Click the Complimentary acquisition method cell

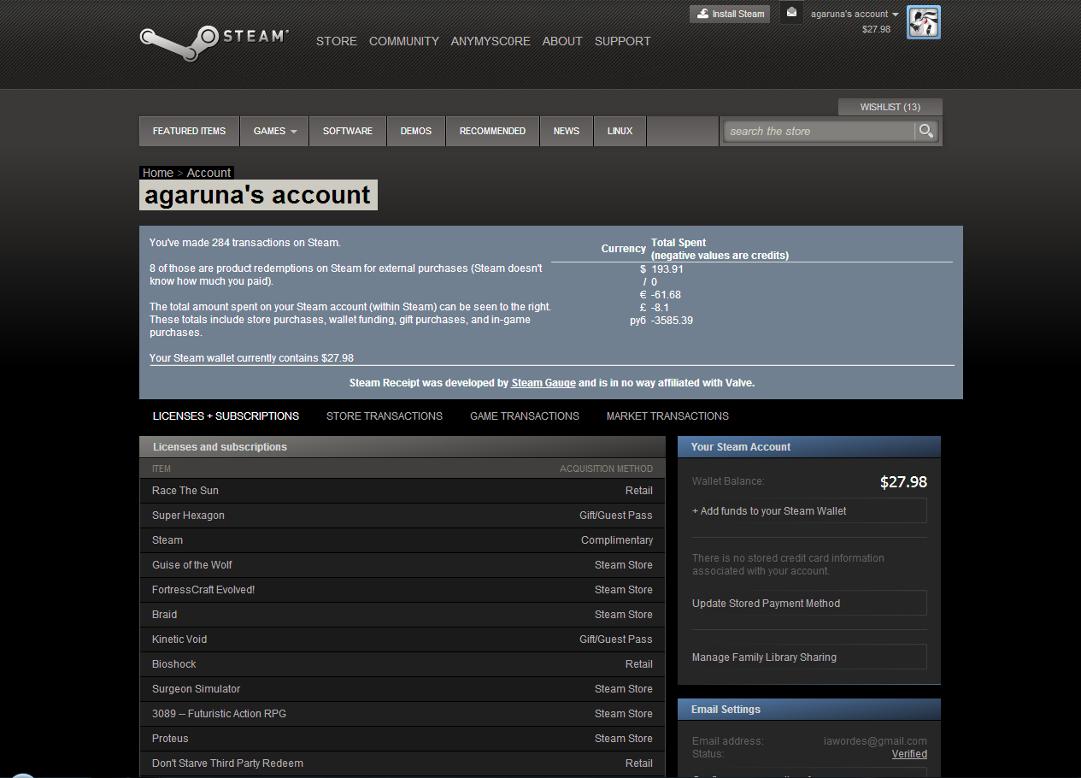[x=617, y=540]
